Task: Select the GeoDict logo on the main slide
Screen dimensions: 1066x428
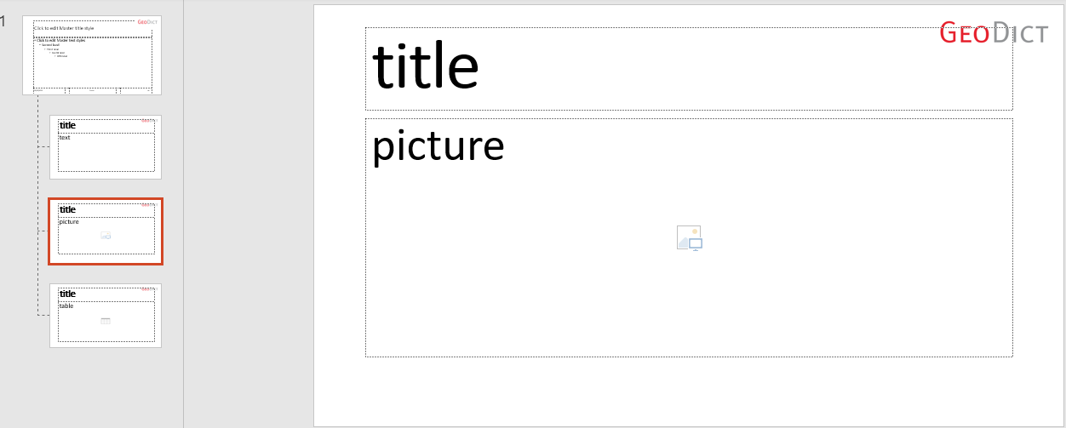Action: pos(993,33)
